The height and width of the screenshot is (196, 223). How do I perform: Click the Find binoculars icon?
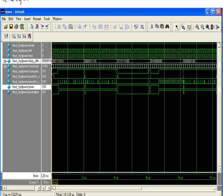(167, 26)
